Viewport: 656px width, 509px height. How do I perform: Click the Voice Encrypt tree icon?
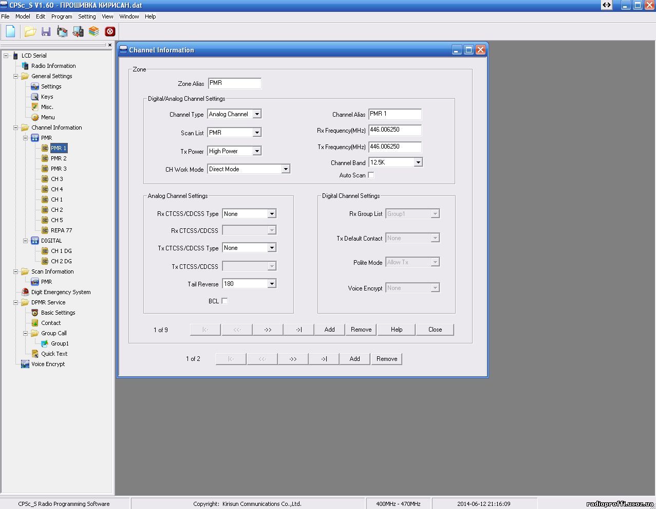point(25,364)
